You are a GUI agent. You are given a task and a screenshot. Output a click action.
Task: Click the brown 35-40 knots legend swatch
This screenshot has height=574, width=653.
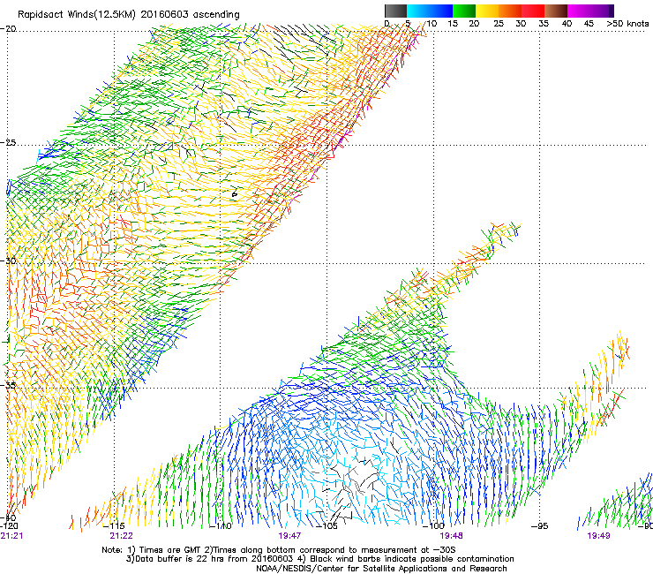(x=556, y=11)
